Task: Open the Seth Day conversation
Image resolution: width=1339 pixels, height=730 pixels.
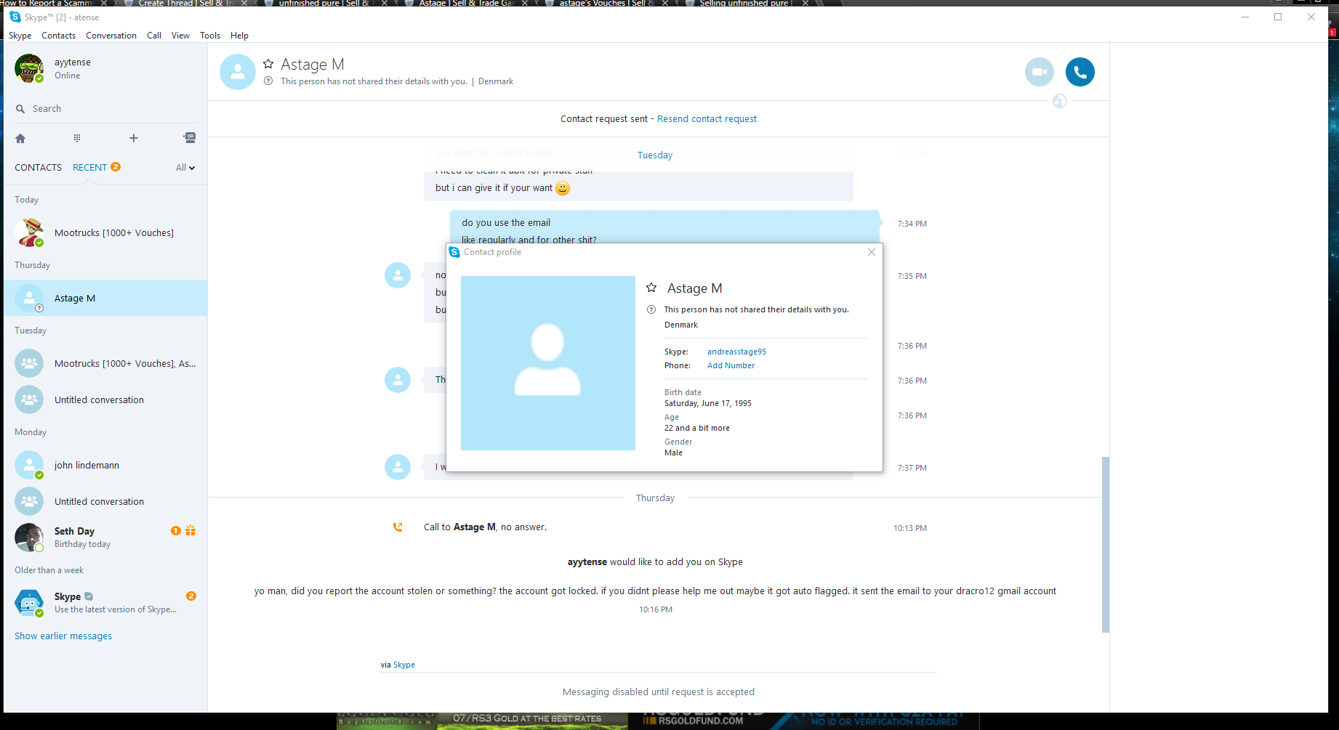Action: pos(105,538)
